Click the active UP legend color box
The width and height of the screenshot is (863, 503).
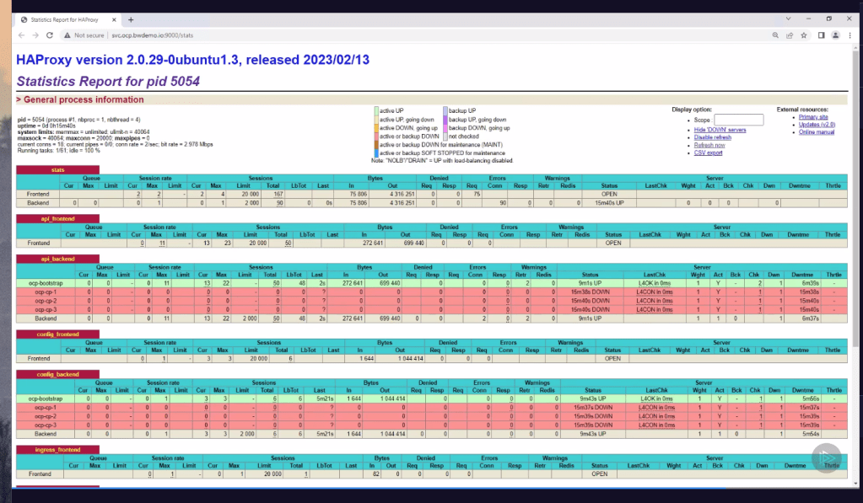click(x=376, y=110)
